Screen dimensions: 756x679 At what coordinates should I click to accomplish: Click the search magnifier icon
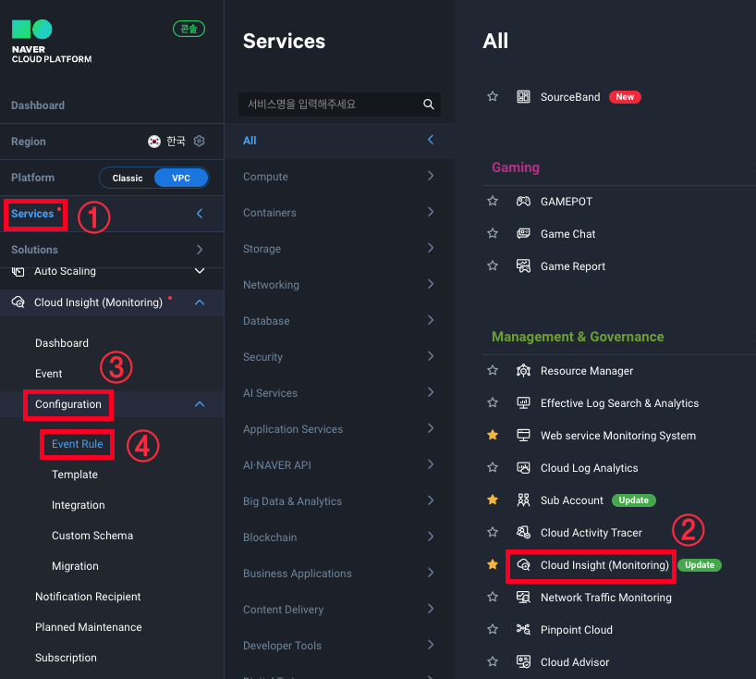click(x=428, y=105)
